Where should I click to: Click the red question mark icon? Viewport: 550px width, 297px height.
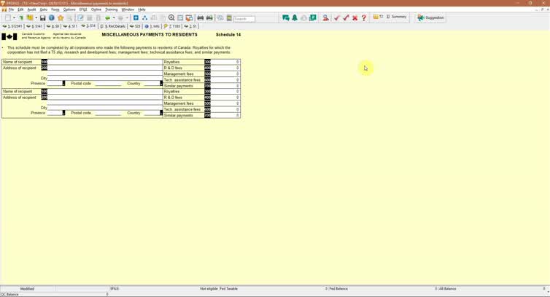coord(364,18)
